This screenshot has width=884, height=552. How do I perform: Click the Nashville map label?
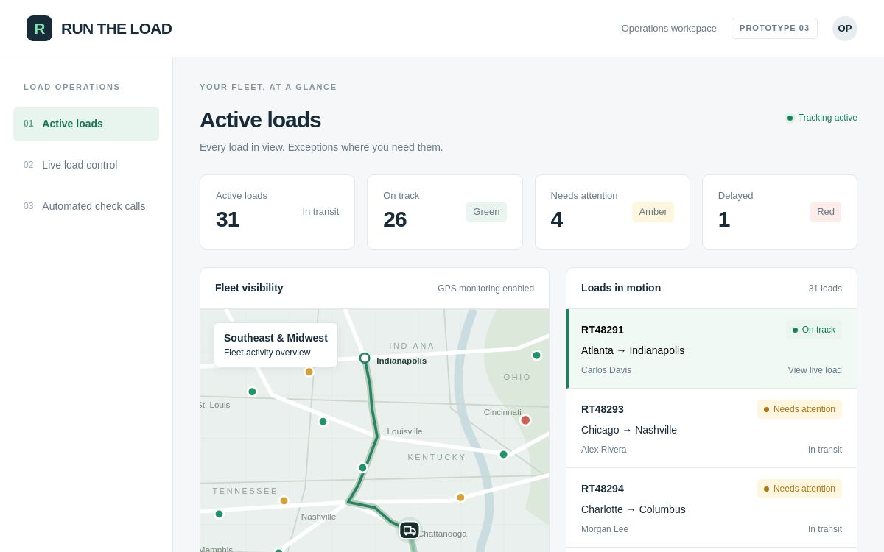tap(318, 517)
